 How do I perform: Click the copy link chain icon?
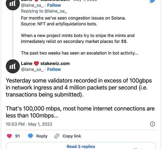[x=57, y=136]
